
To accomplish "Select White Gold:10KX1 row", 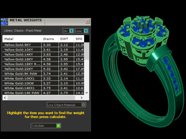I will (43, 78).
